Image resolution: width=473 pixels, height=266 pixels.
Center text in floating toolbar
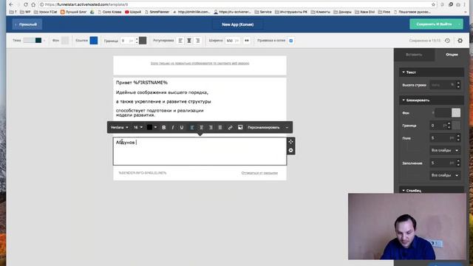click(201, 127)
